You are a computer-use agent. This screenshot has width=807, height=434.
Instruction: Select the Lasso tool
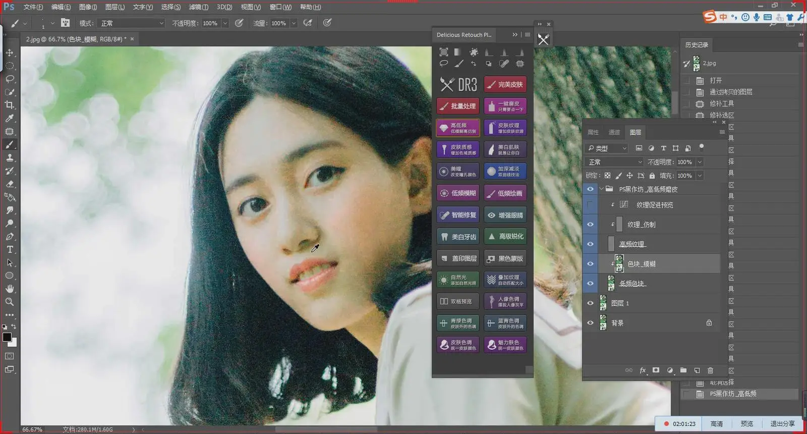10,79
